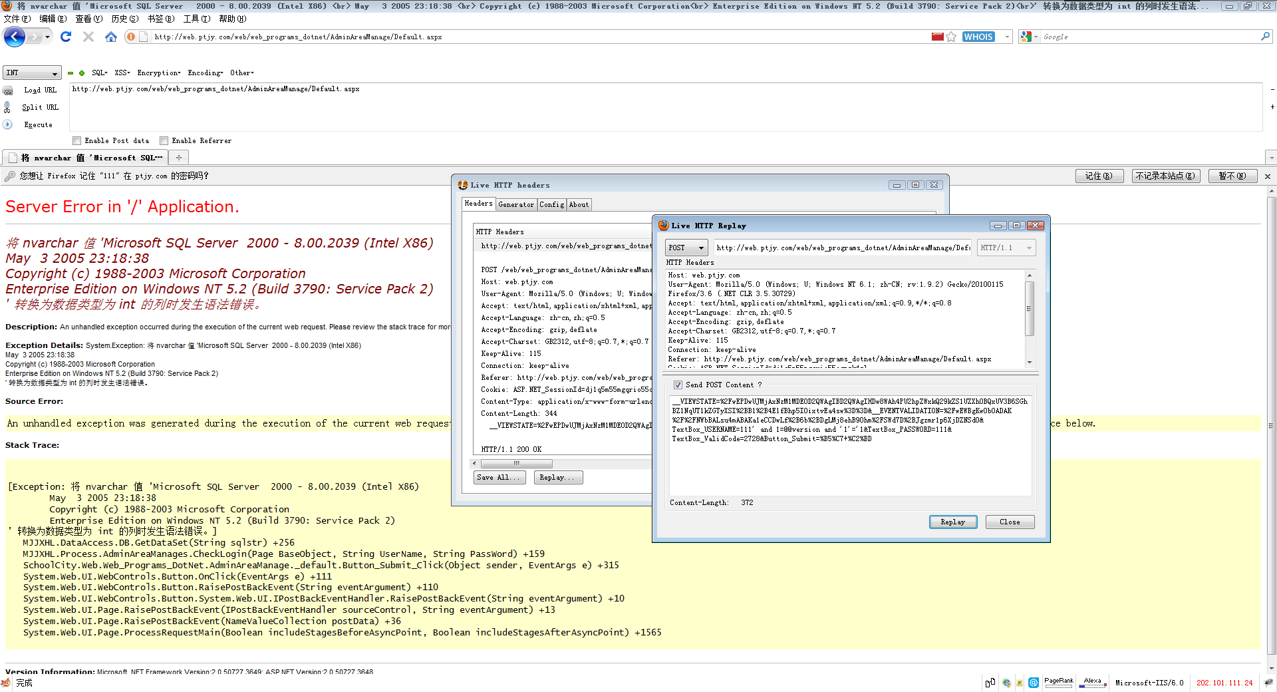Click the Replay button in Live HTTP Replay
This screenshot has height=692, width=1277.
point(952,522)
